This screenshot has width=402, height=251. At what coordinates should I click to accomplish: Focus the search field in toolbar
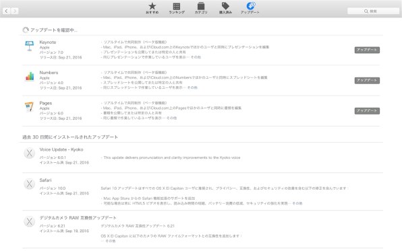pyautogui.click(x=373, y=11)
